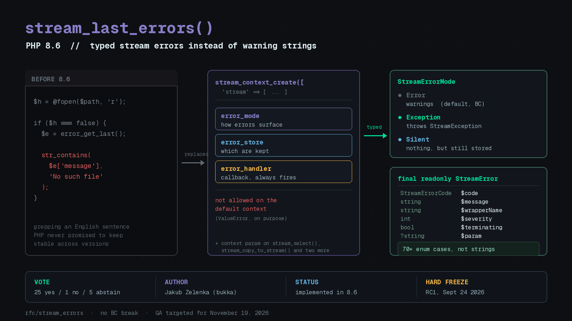Click the final readonly StreamError heading
This screenshot has height=321, width=572.
click(x=448, y=179)
